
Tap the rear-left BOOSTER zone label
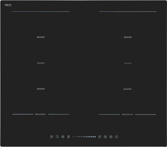[x=41, y=37]
